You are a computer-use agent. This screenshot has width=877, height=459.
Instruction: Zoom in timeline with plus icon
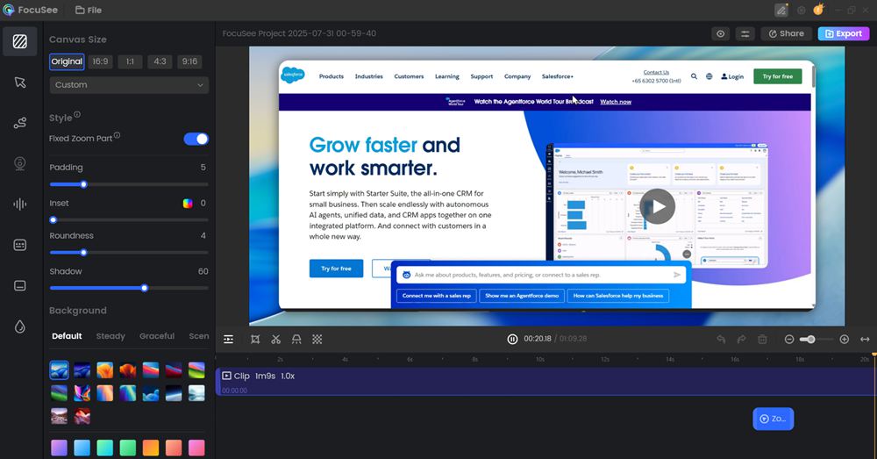pos(845,340)
